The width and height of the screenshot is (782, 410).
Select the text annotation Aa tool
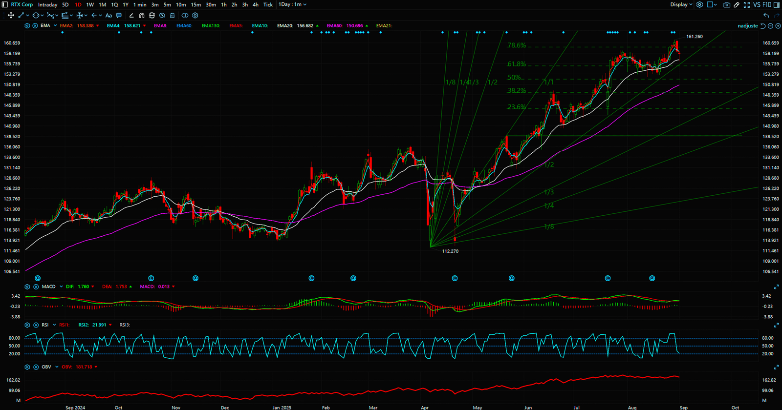point(109,16)
